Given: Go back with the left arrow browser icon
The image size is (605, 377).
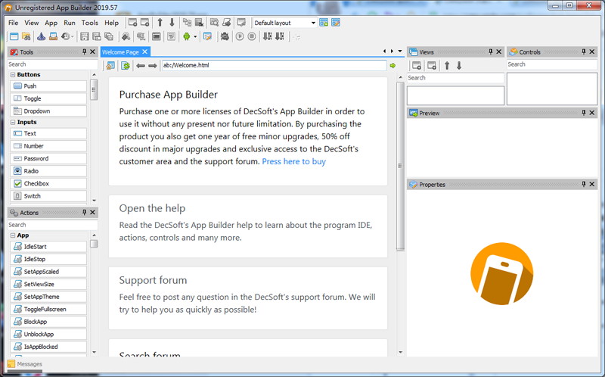Looking at the screenshot, I should point(141,66).
